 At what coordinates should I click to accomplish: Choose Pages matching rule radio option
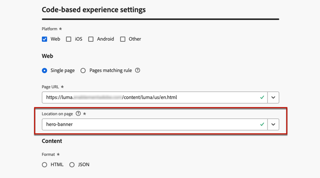click(x=83, y=71)
